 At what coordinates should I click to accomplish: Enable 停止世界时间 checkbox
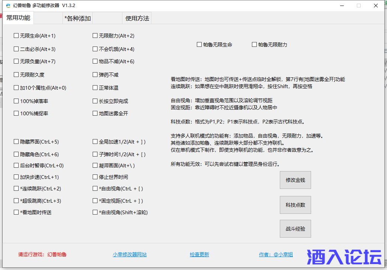pos(95,177)
